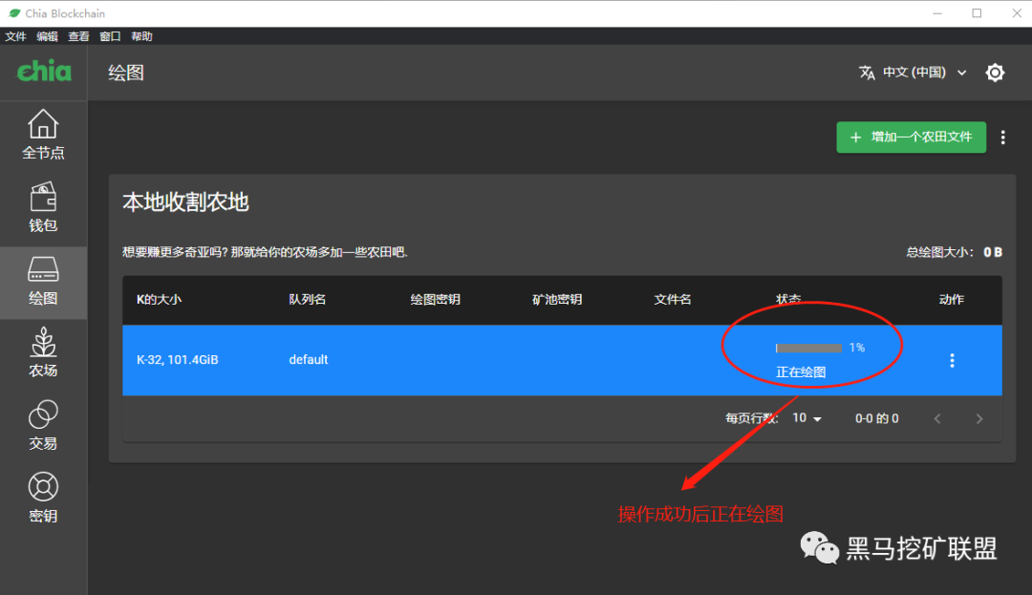Open the three-dot menu beside 增加一个农田文件
This screenshot has width=1032, height=595.
pyautogui.click(x=1002, y=137)
